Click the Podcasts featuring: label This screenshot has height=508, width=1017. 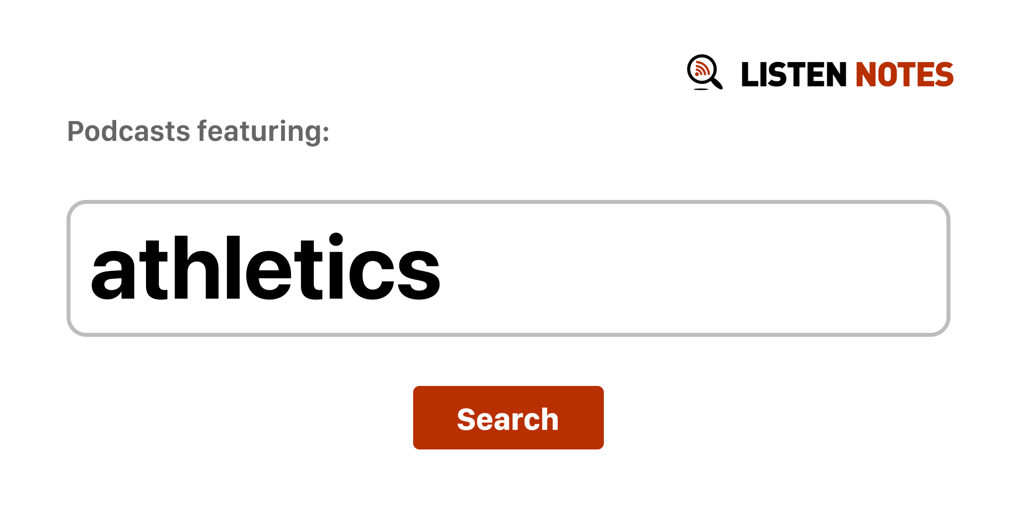[198, 131]
